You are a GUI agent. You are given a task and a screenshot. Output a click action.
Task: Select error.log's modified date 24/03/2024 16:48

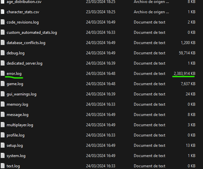[101, 74]
